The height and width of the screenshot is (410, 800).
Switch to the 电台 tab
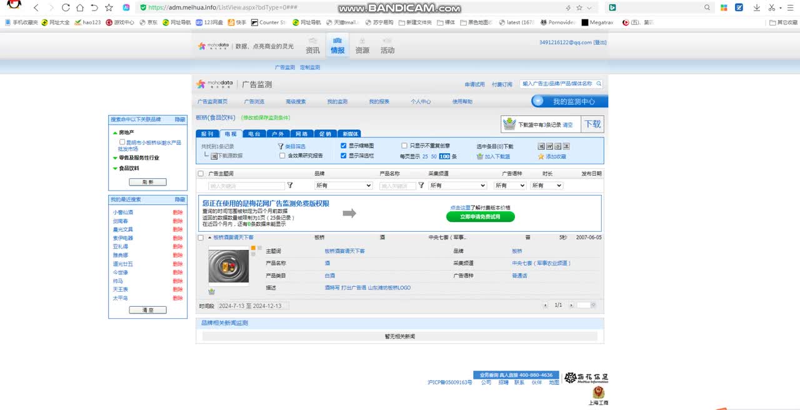pos(254,134)
